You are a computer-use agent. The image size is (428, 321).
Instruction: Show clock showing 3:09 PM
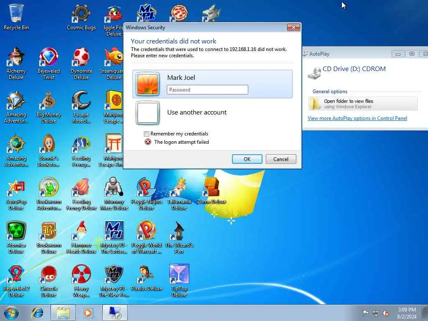pyautogui.click(x=407, y=313)
